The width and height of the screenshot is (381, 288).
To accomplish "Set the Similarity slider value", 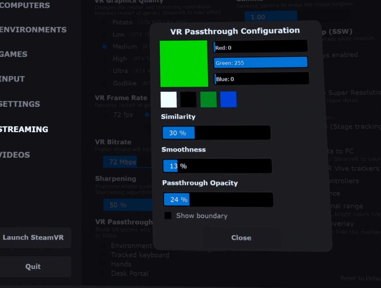I will point(216,133).
